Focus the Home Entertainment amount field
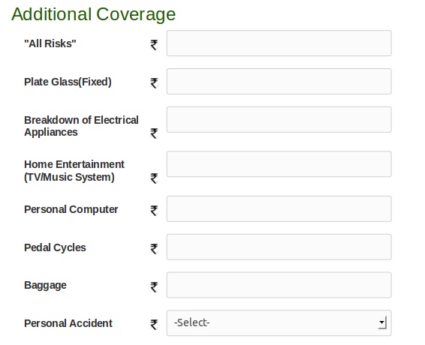This screenshot has width=425, height=345. [279, 164]
